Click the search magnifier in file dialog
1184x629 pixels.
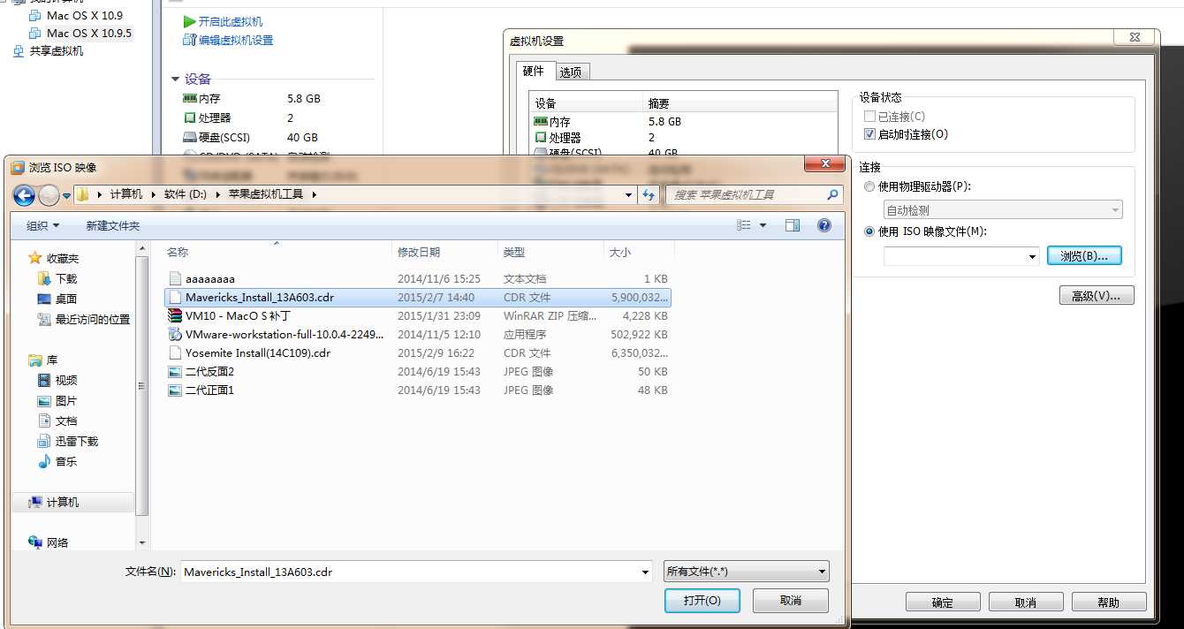[831, 194]
